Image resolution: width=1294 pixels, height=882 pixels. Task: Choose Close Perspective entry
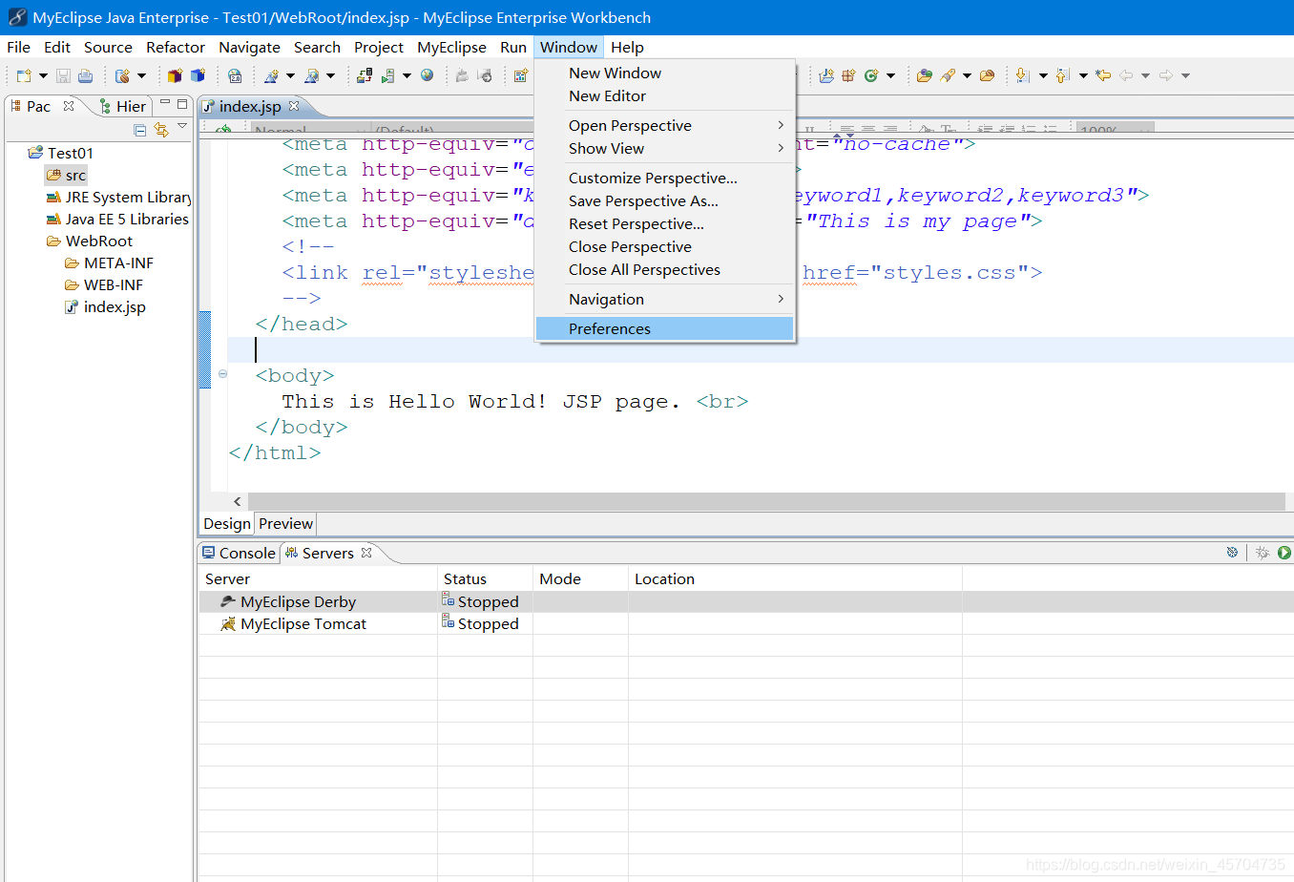[665, 246]
